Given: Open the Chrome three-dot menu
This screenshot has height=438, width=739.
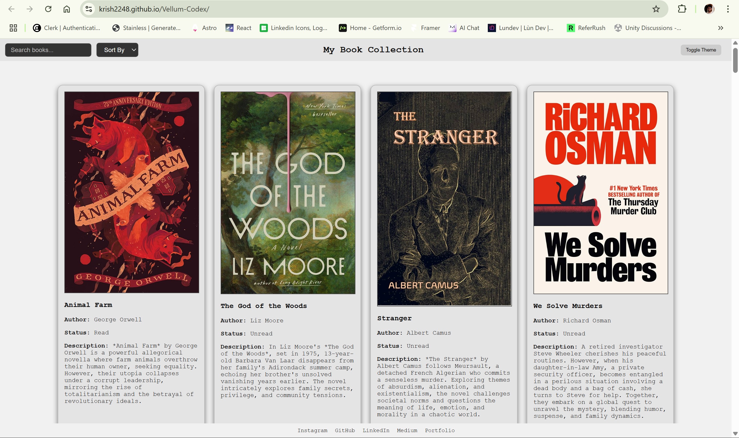Looking at the screenshot, I should tap(728, 9).
